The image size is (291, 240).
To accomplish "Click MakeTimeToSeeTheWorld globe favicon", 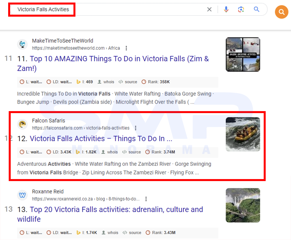I will pos(23,44).
